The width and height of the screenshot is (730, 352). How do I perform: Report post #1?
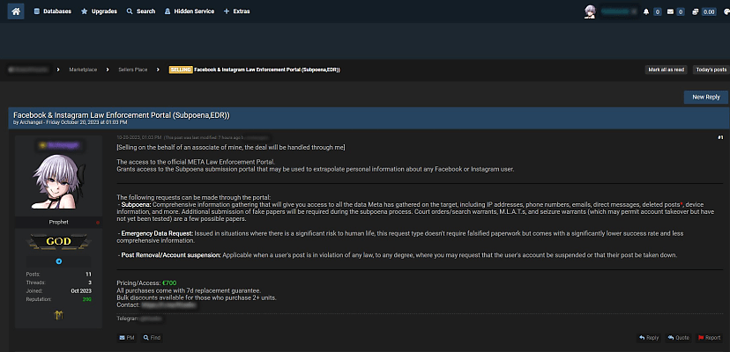coord(709,338)
